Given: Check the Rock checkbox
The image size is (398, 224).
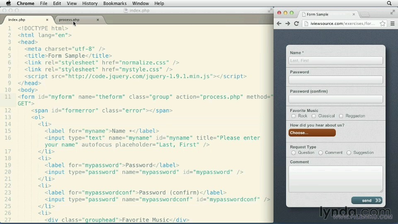Looking at the screenshot, I should [294, 116].
